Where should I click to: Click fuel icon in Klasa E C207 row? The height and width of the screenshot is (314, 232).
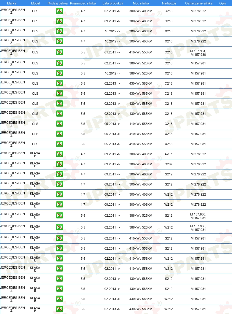pos(59,164)
